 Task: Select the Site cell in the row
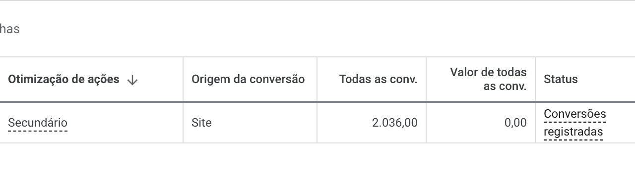(201, 123)
